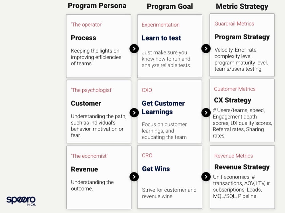
Task: Select the Program Persona column header
Action: pos(97,6)
